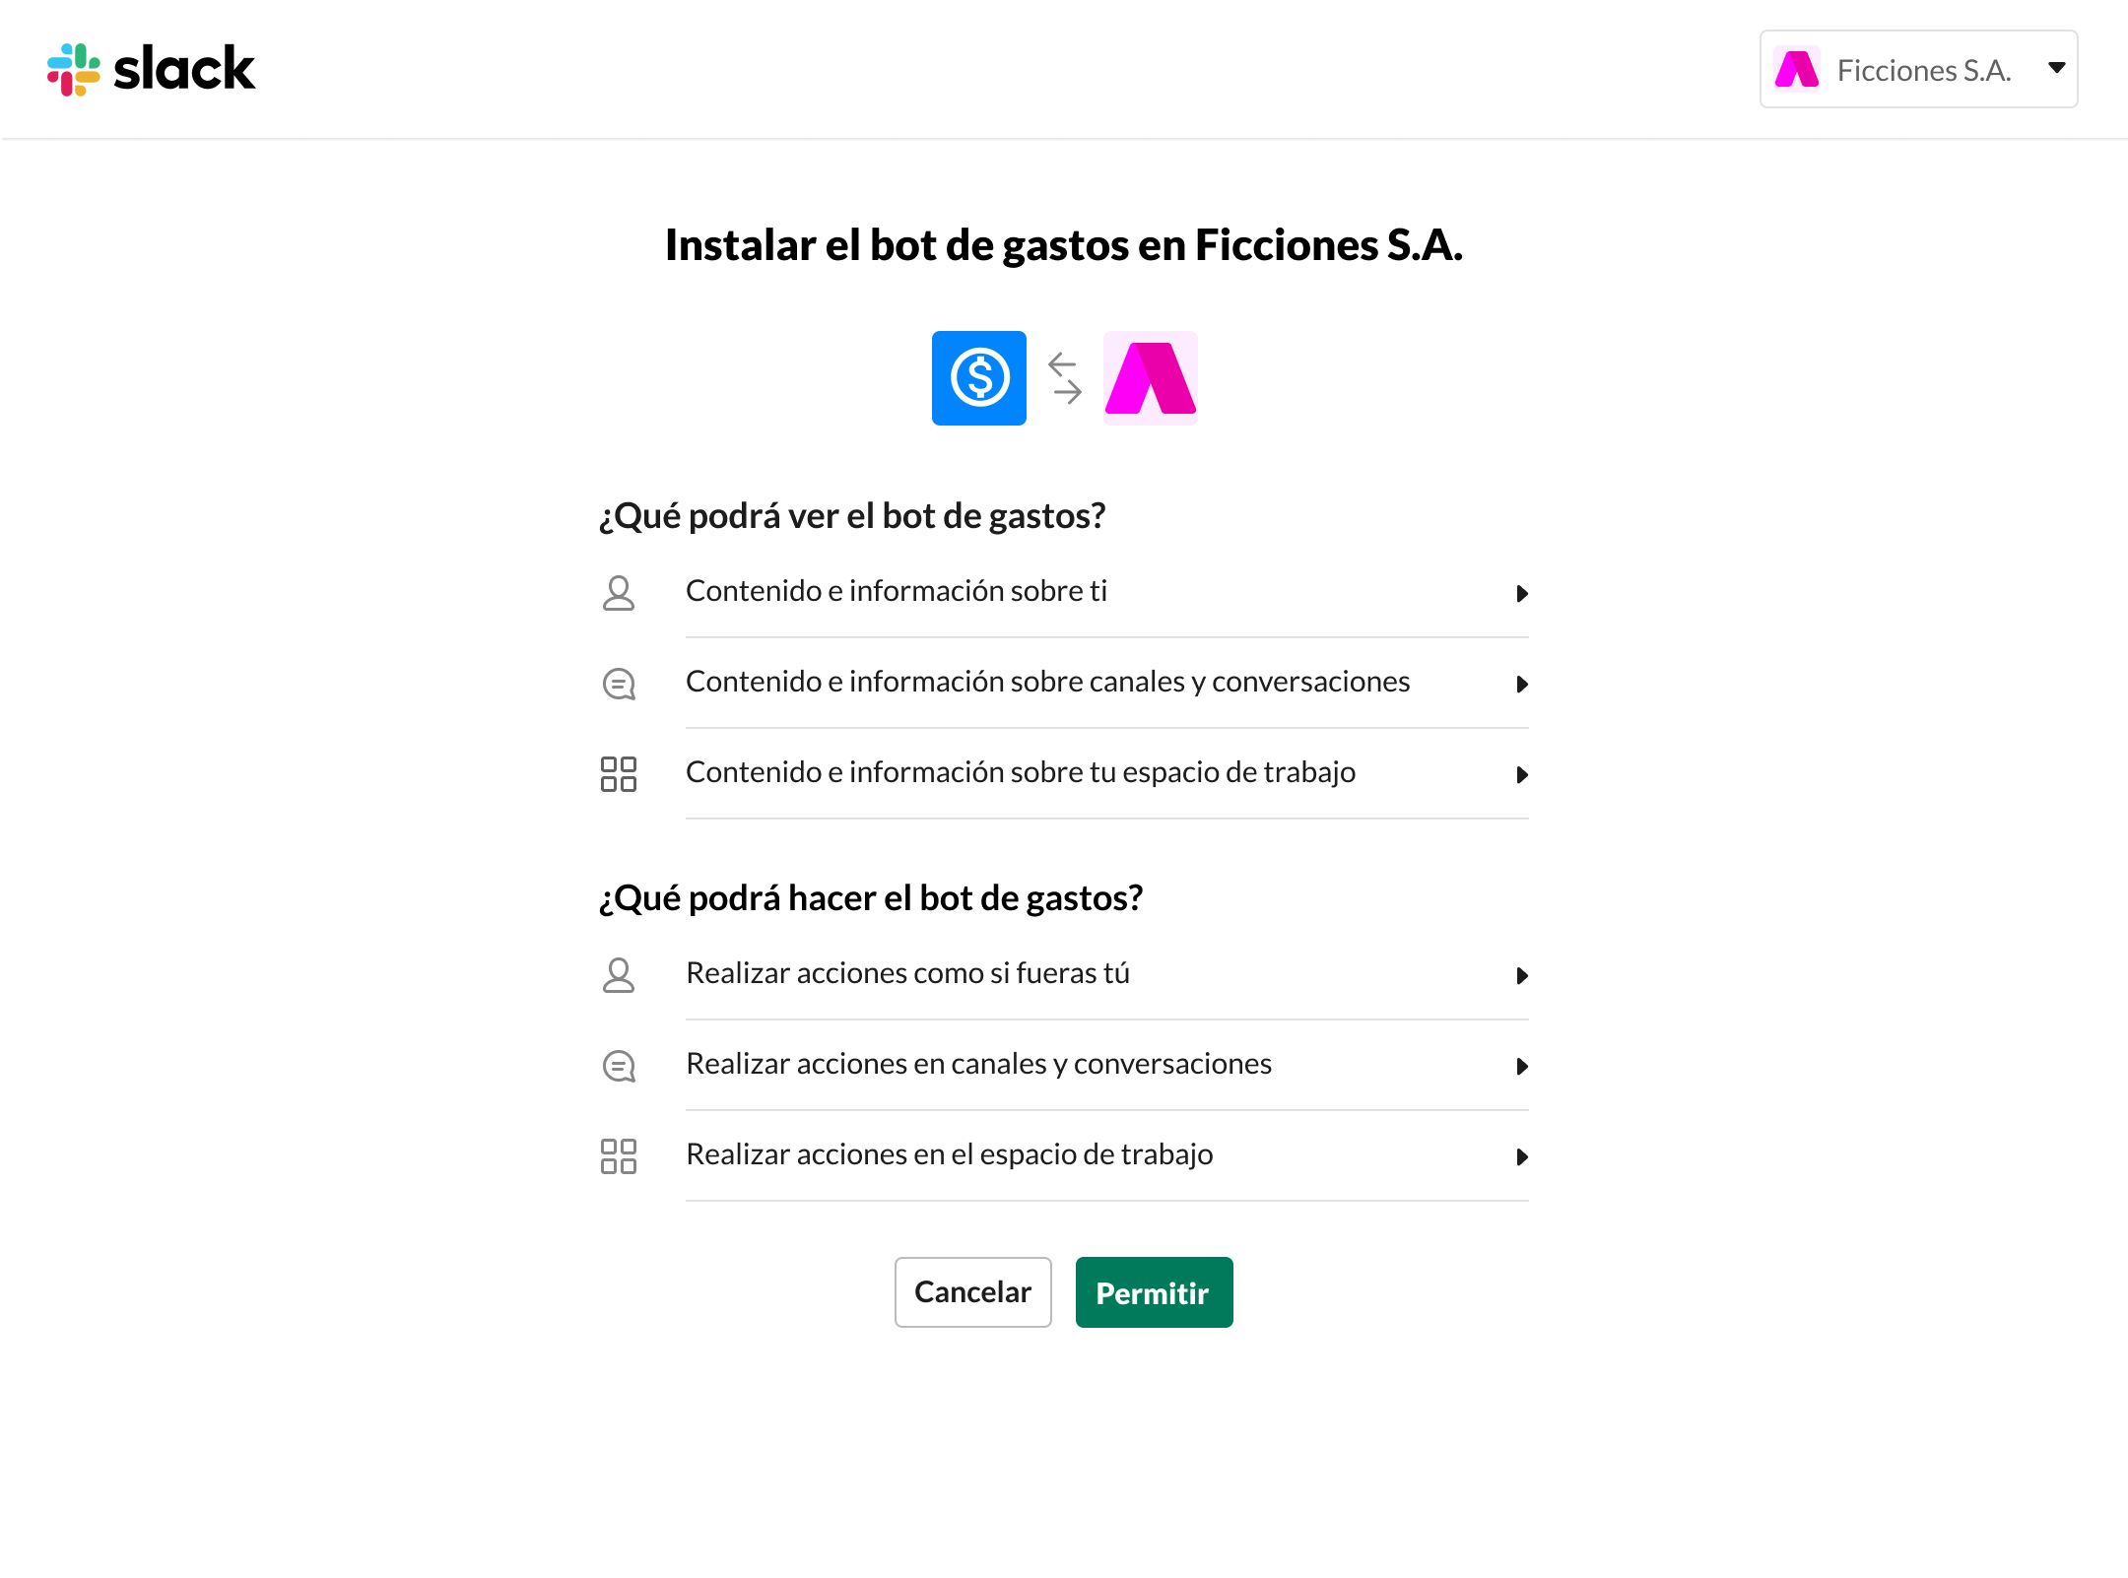Expand the arrow for 'Contenido e información sobre ti'
The width and height of the screenshot is (2128, 1578).
tap(1522, 593)
